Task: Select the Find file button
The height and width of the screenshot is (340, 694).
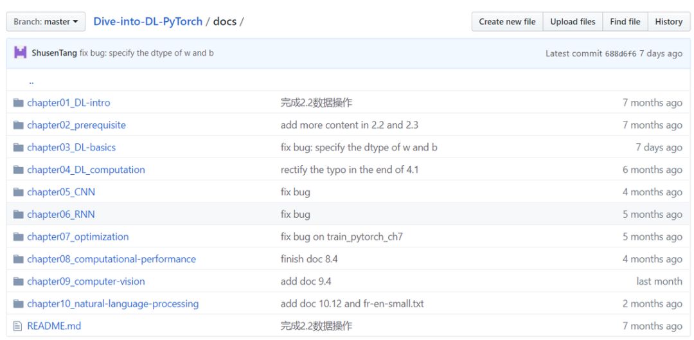Action: (625, 22)
